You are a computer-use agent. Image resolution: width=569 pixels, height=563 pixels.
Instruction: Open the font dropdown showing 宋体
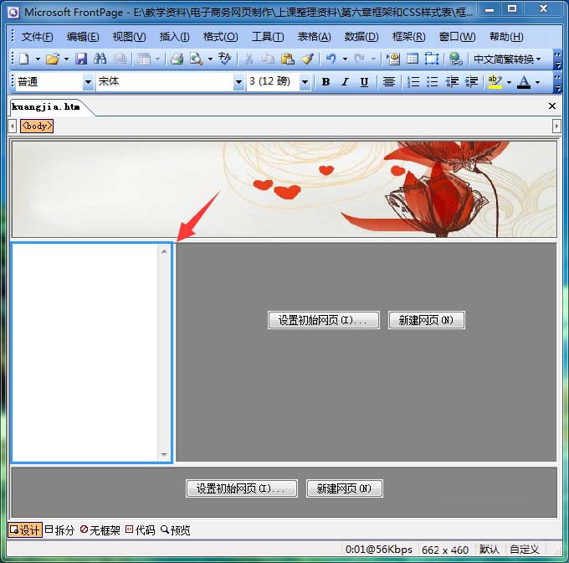coord(238,82)
